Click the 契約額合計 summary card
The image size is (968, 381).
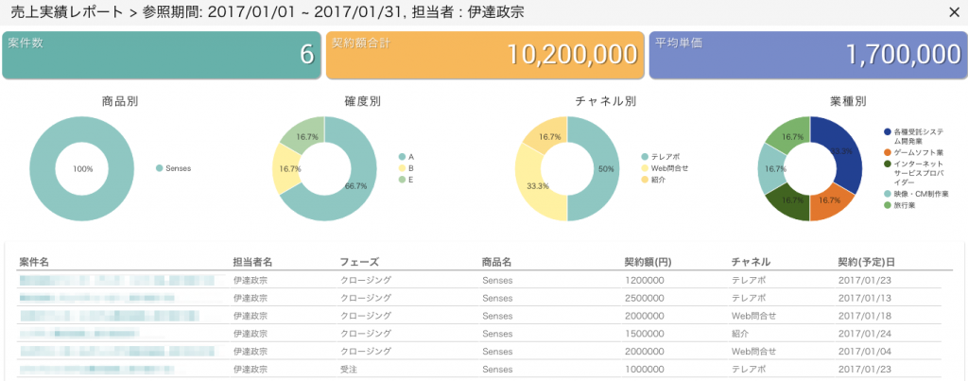coord(482,55)
